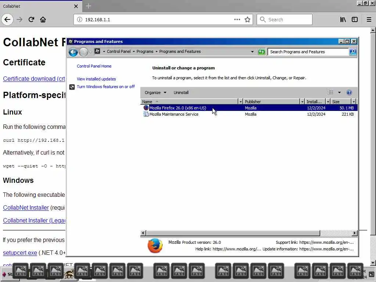Sort by the Name column header

(x=189, y=102)
